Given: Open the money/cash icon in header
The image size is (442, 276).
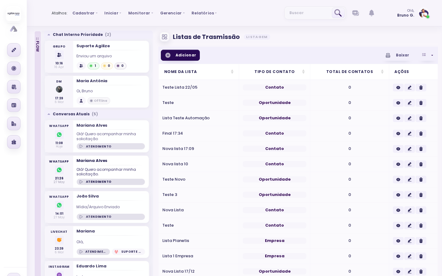Looking at the screenshot, I should [355, 13].
